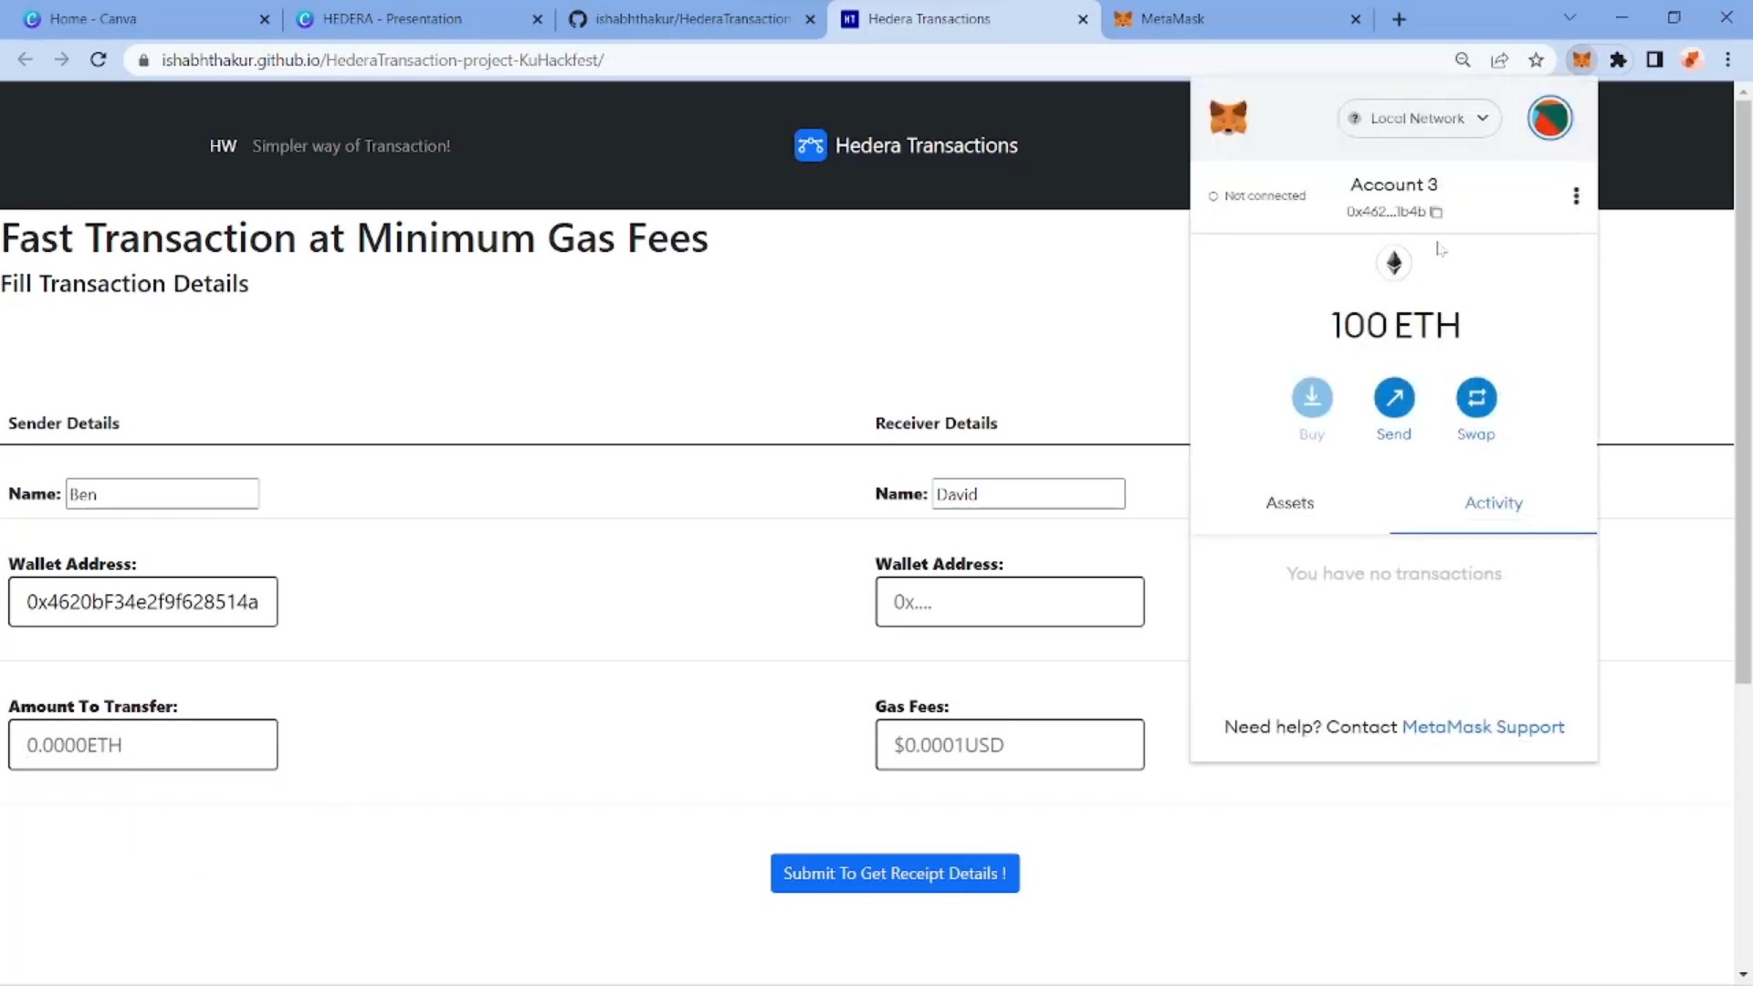Click the Amount To Transfer input field
The height and width of the screenshot is (986, 1753).
[143, 745]
